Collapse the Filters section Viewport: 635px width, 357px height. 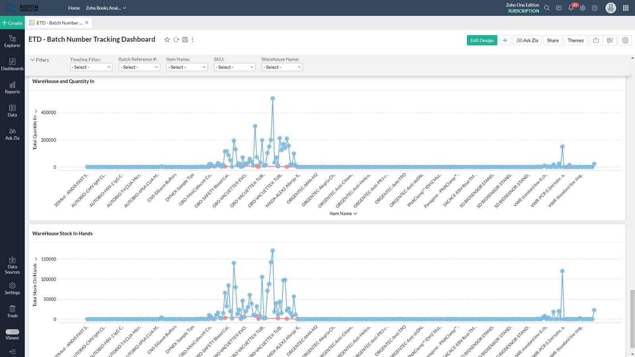click(40, 60)
